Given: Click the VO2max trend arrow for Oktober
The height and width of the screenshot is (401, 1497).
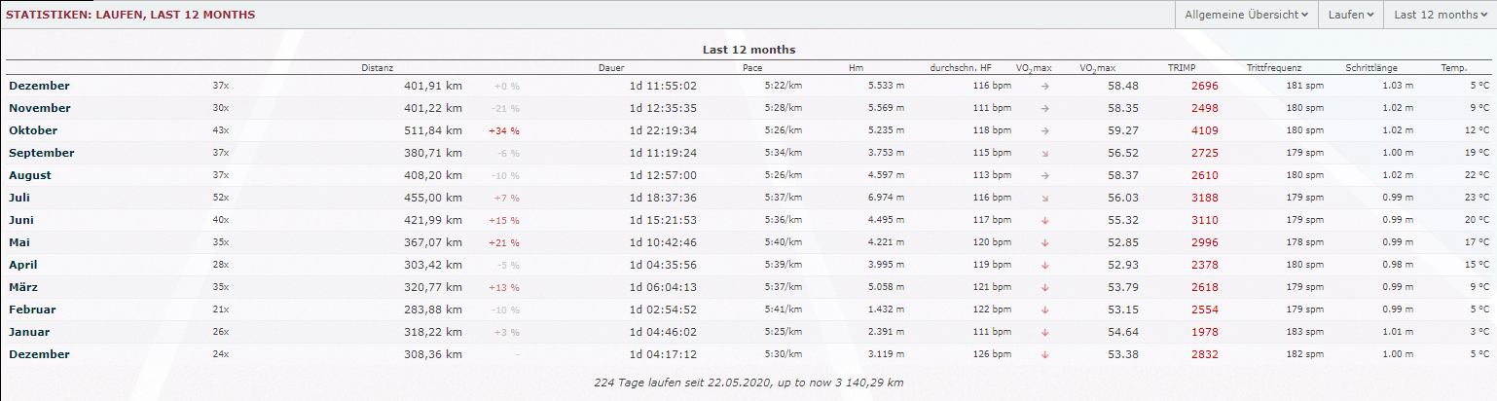Looking at the screenshot, I should tap(1044, 130).
